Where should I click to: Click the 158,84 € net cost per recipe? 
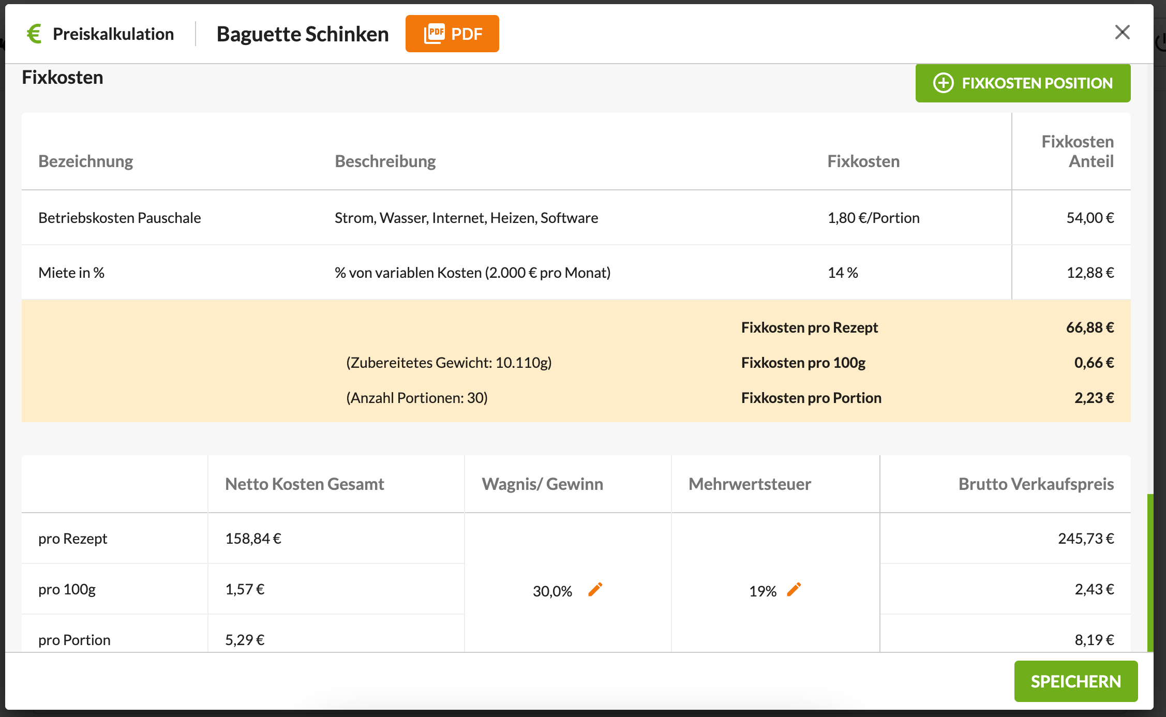253,539
